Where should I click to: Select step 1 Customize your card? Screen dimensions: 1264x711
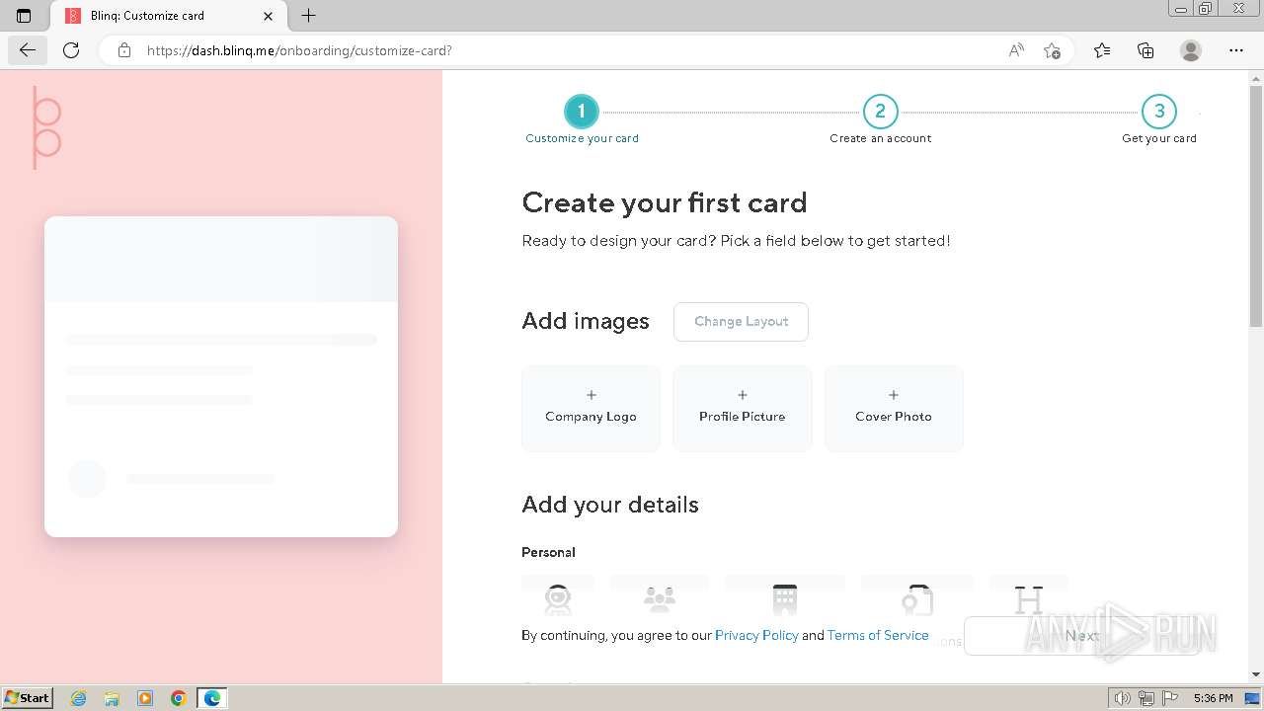pyautogui.click(x=582, y=120)
